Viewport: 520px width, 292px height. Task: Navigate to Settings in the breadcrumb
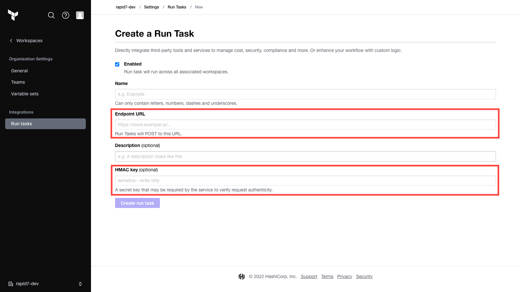pos(151,7)
